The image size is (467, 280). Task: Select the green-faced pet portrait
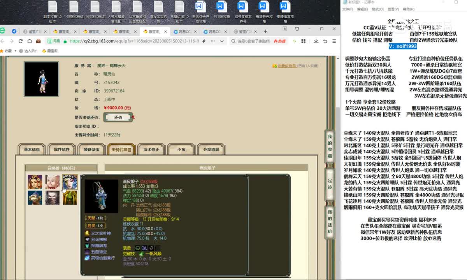click(x=70, y=198)
